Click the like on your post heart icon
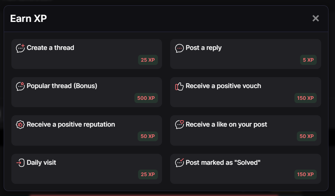The image size is (335, 196). click(179, 124)
